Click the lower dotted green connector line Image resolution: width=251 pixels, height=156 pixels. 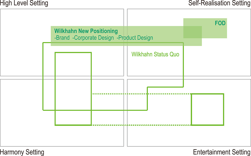tap(141, 125)
